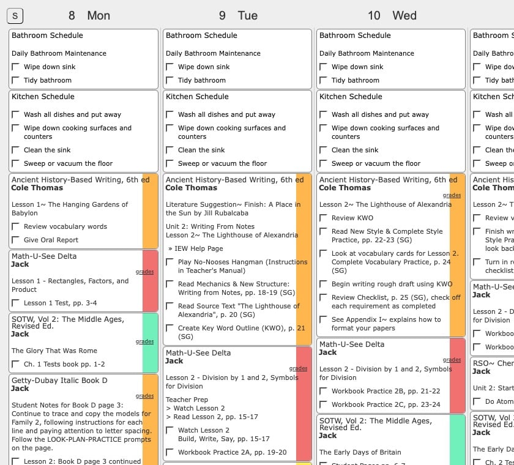
Task: Click Teacher Prep text in Tuesday Math-U-See
Action: point(187,400)
